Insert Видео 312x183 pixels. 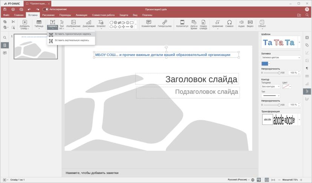250,24
